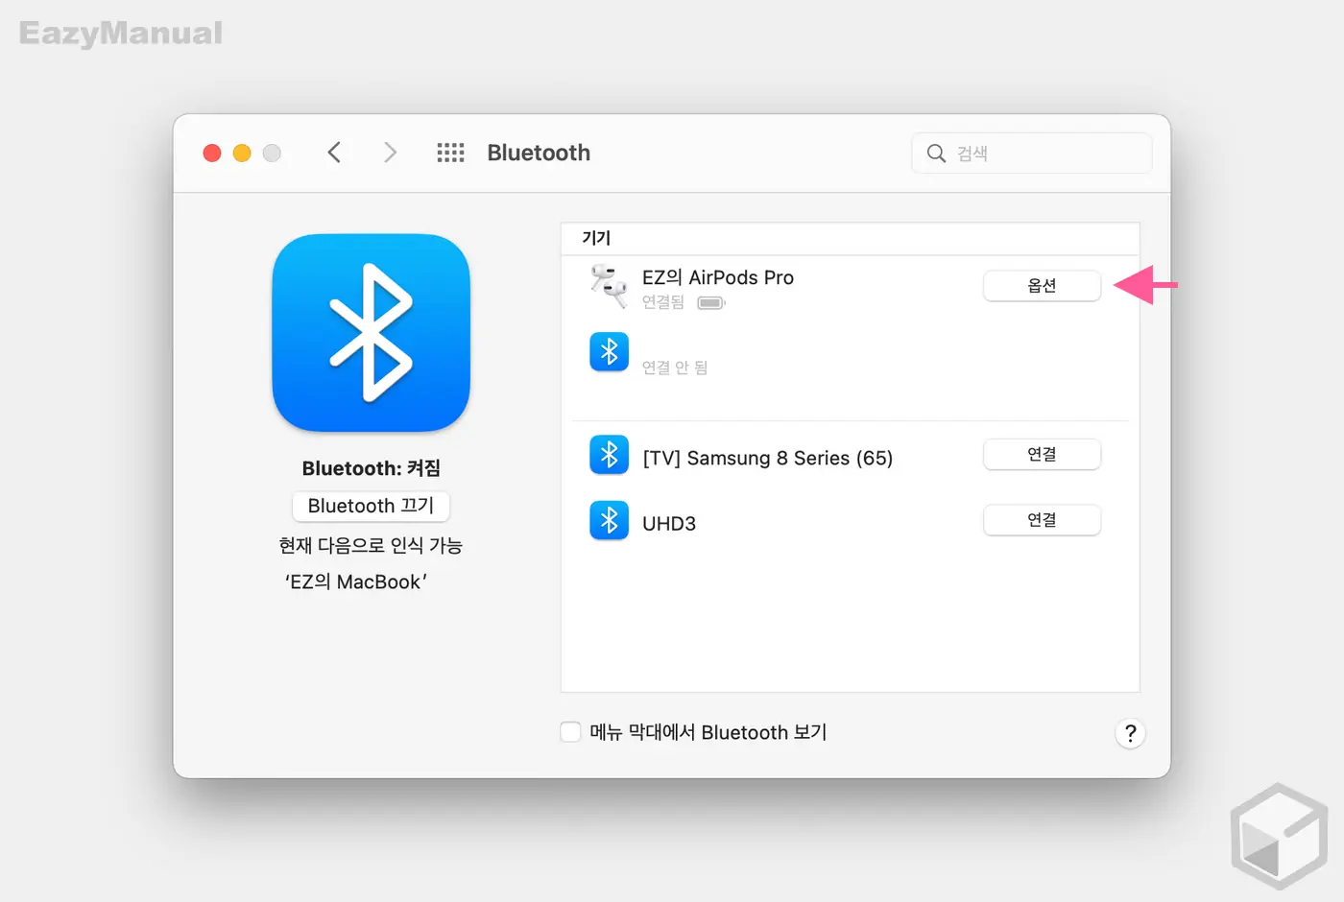Go forward with the right chevron
The width and height of the screenshot is (1344, 902).
click(390, 153)
